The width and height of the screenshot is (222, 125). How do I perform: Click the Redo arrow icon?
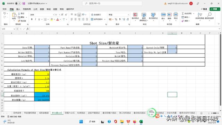5,17
